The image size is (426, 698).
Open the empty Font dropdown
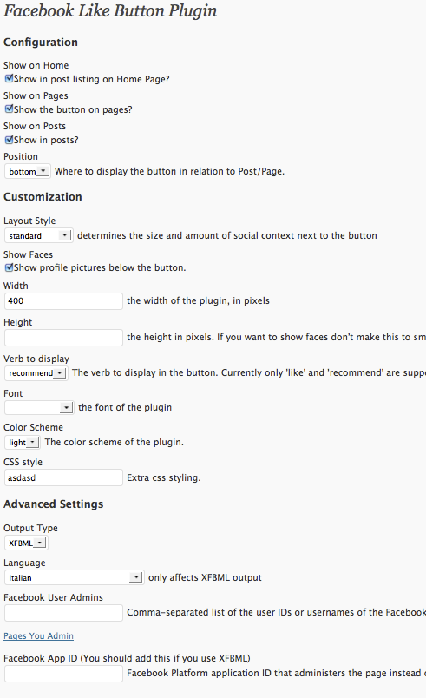(x=39, y=407)
